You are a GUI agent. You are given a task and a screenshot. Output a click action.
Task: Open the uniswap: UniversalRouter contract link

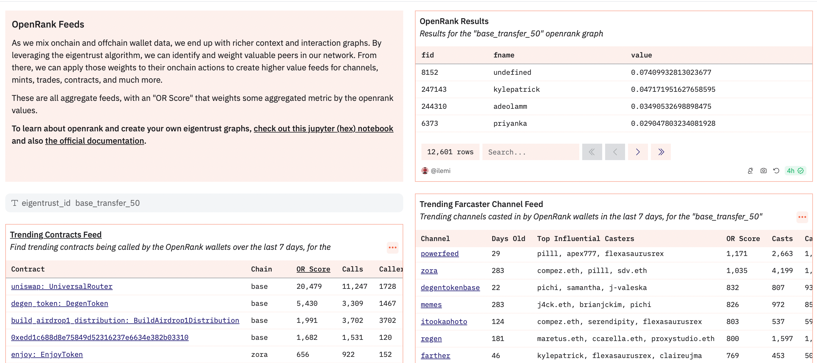coord(62,286)
